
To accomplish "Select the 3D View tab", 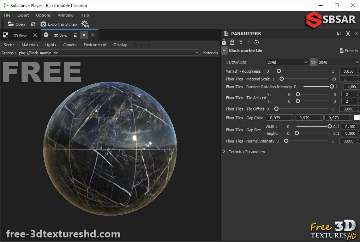I will tap(60, 36).
